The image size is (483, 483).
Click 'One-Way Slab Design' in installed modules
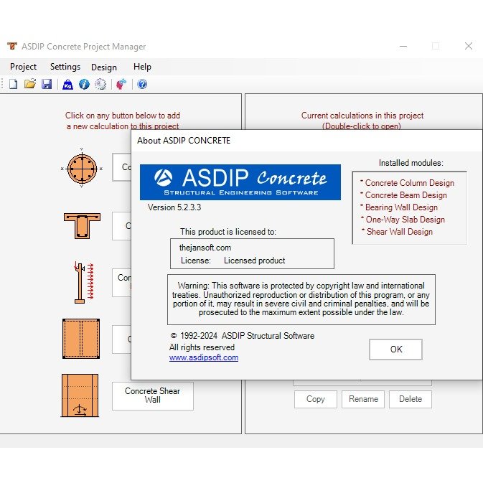pos(405,220)
